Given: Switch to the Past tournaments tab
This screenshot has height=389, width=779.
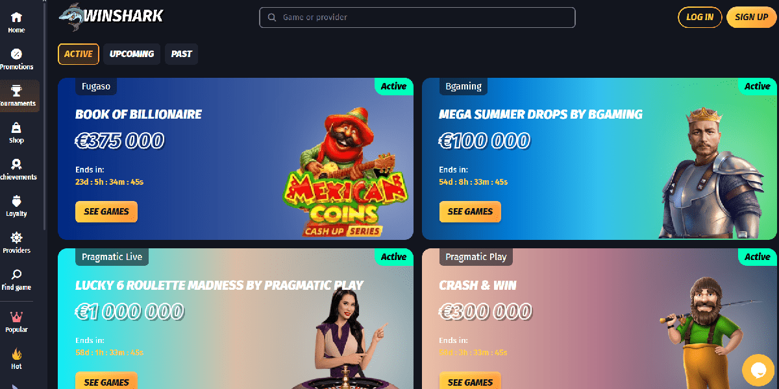Looking at the screenshot, I should (181, 54).
